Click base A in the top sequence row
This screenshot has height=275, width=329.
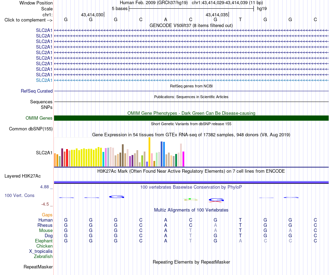[166, 19]
